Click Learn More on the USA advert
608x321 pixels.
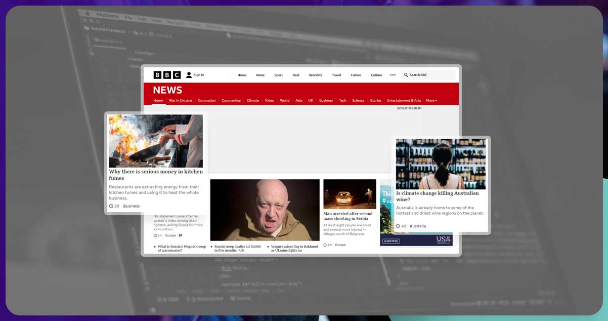[x=391, y=241]
